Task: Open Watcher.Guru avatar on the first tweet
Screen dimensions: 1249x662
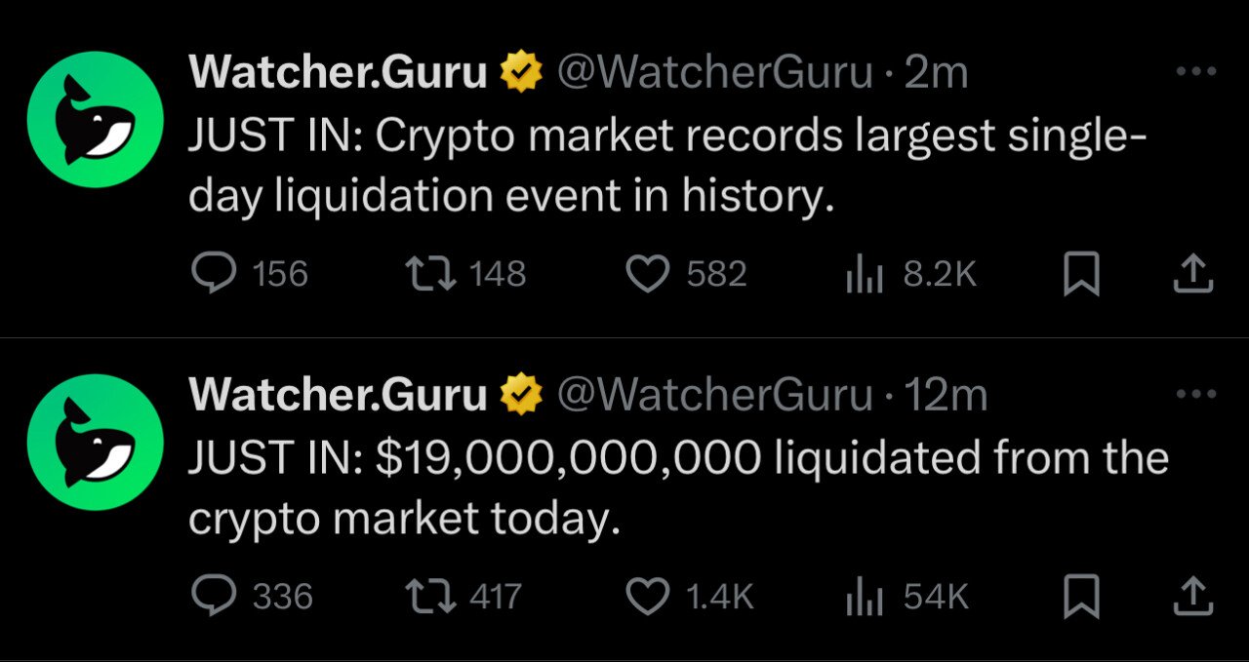Action: [x=95, y=120]
